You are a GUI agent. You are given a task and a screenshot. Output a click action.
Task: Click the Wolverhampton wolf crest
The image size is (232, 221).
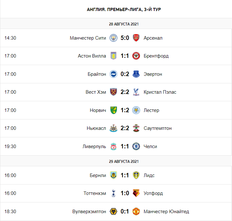(x=113, y=211)
